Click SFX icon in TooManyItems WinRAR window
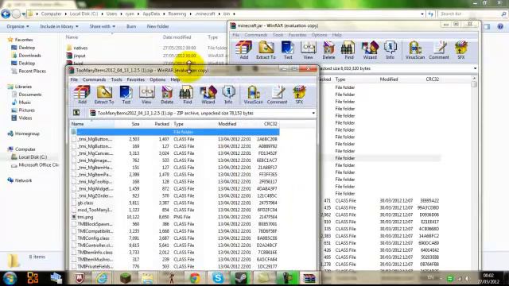 coord(299,95)
